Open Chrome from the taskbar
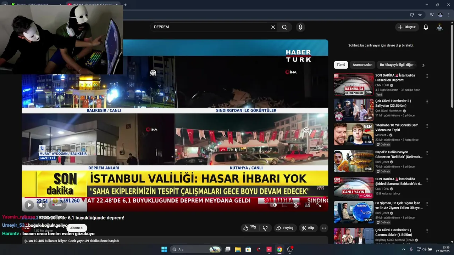454x255 pixels. point(279,249)
